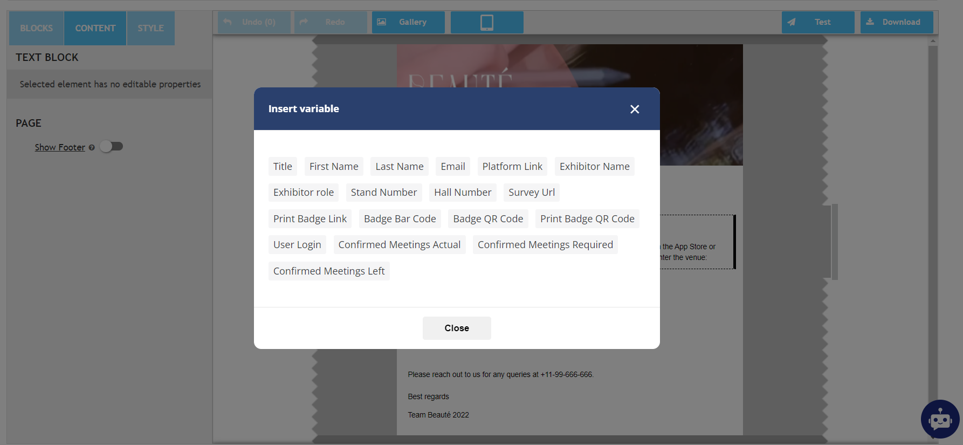Insert the Confirmed Meetings Left variable
The width and height of the screenshot is (963, 445).
329,271
